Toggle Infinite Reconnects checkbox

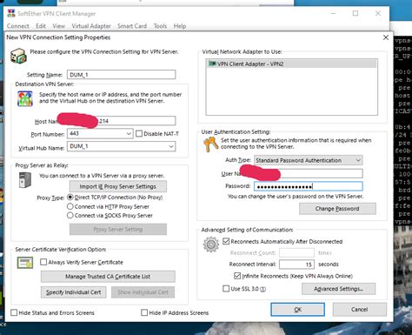237,276
